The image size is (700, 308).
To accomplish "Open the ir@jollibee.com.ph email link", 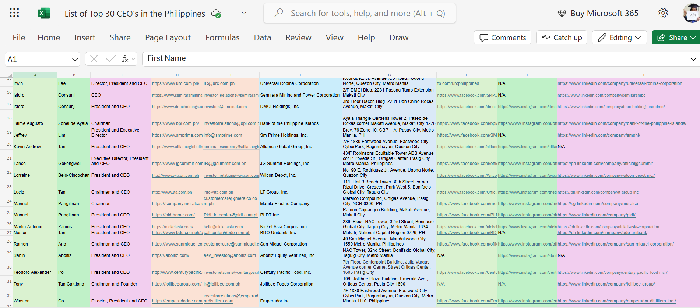I will coord(222,284).
